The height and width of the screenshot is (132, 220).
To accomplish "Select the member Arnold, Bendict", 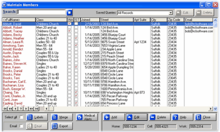I will point(13,49).
